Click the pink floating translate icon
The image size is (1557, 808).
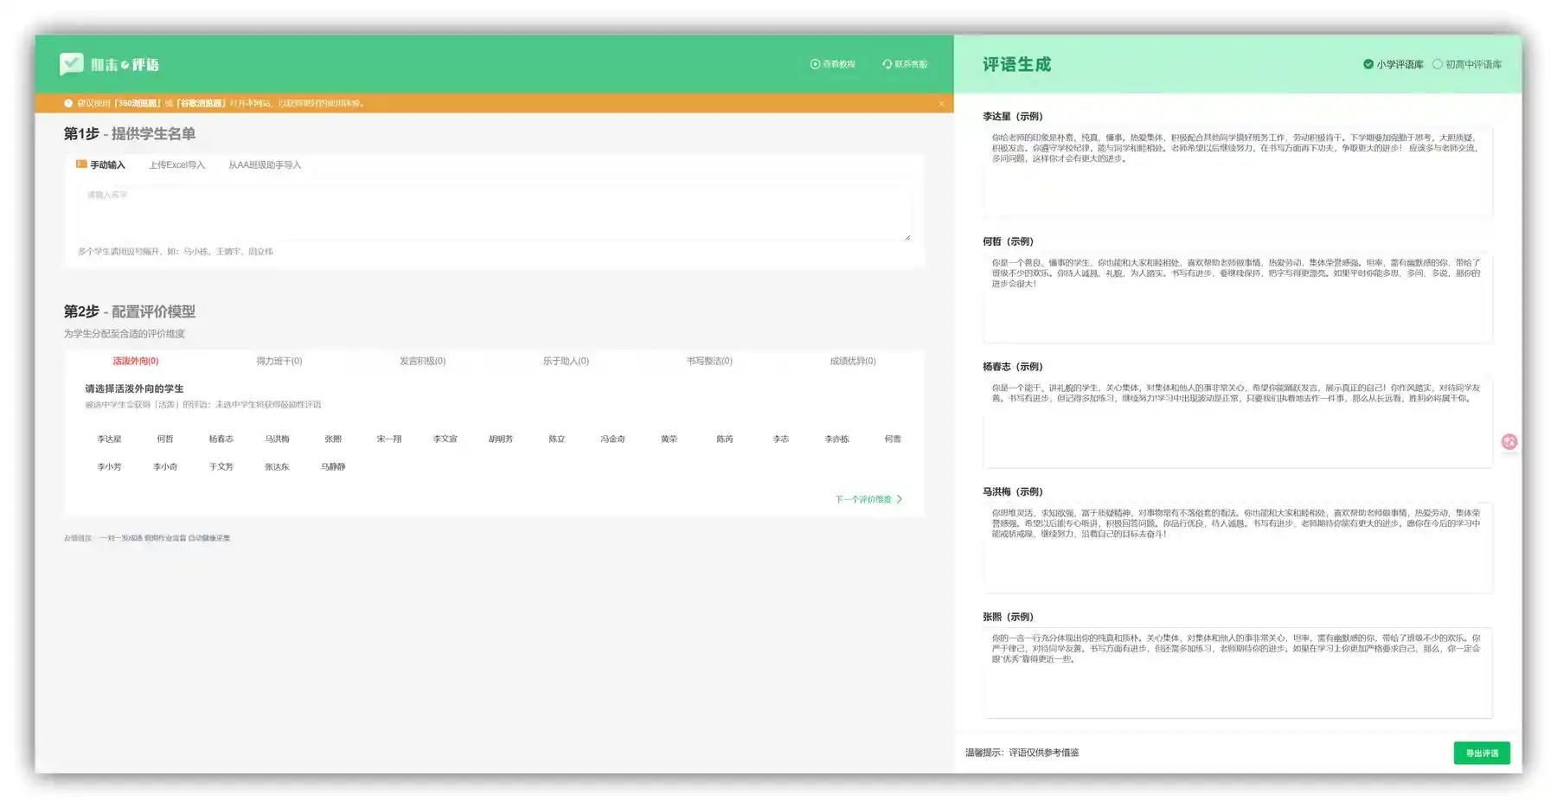click(1509, 442)
